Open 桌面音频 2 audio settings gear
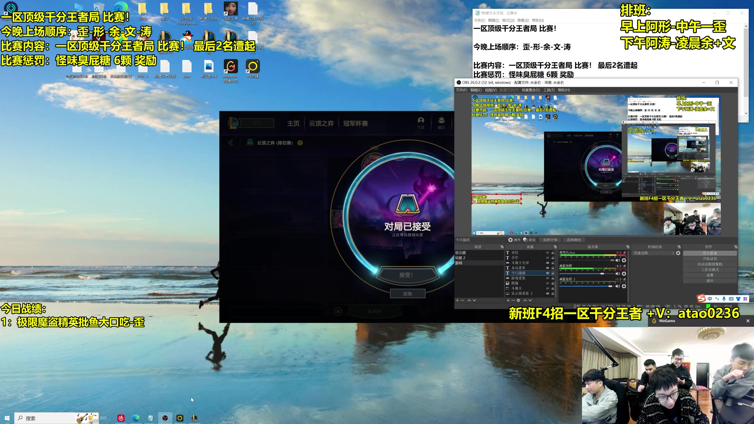Image resolution: width=754 pixels, height=424 pixels. pos(624,286)
